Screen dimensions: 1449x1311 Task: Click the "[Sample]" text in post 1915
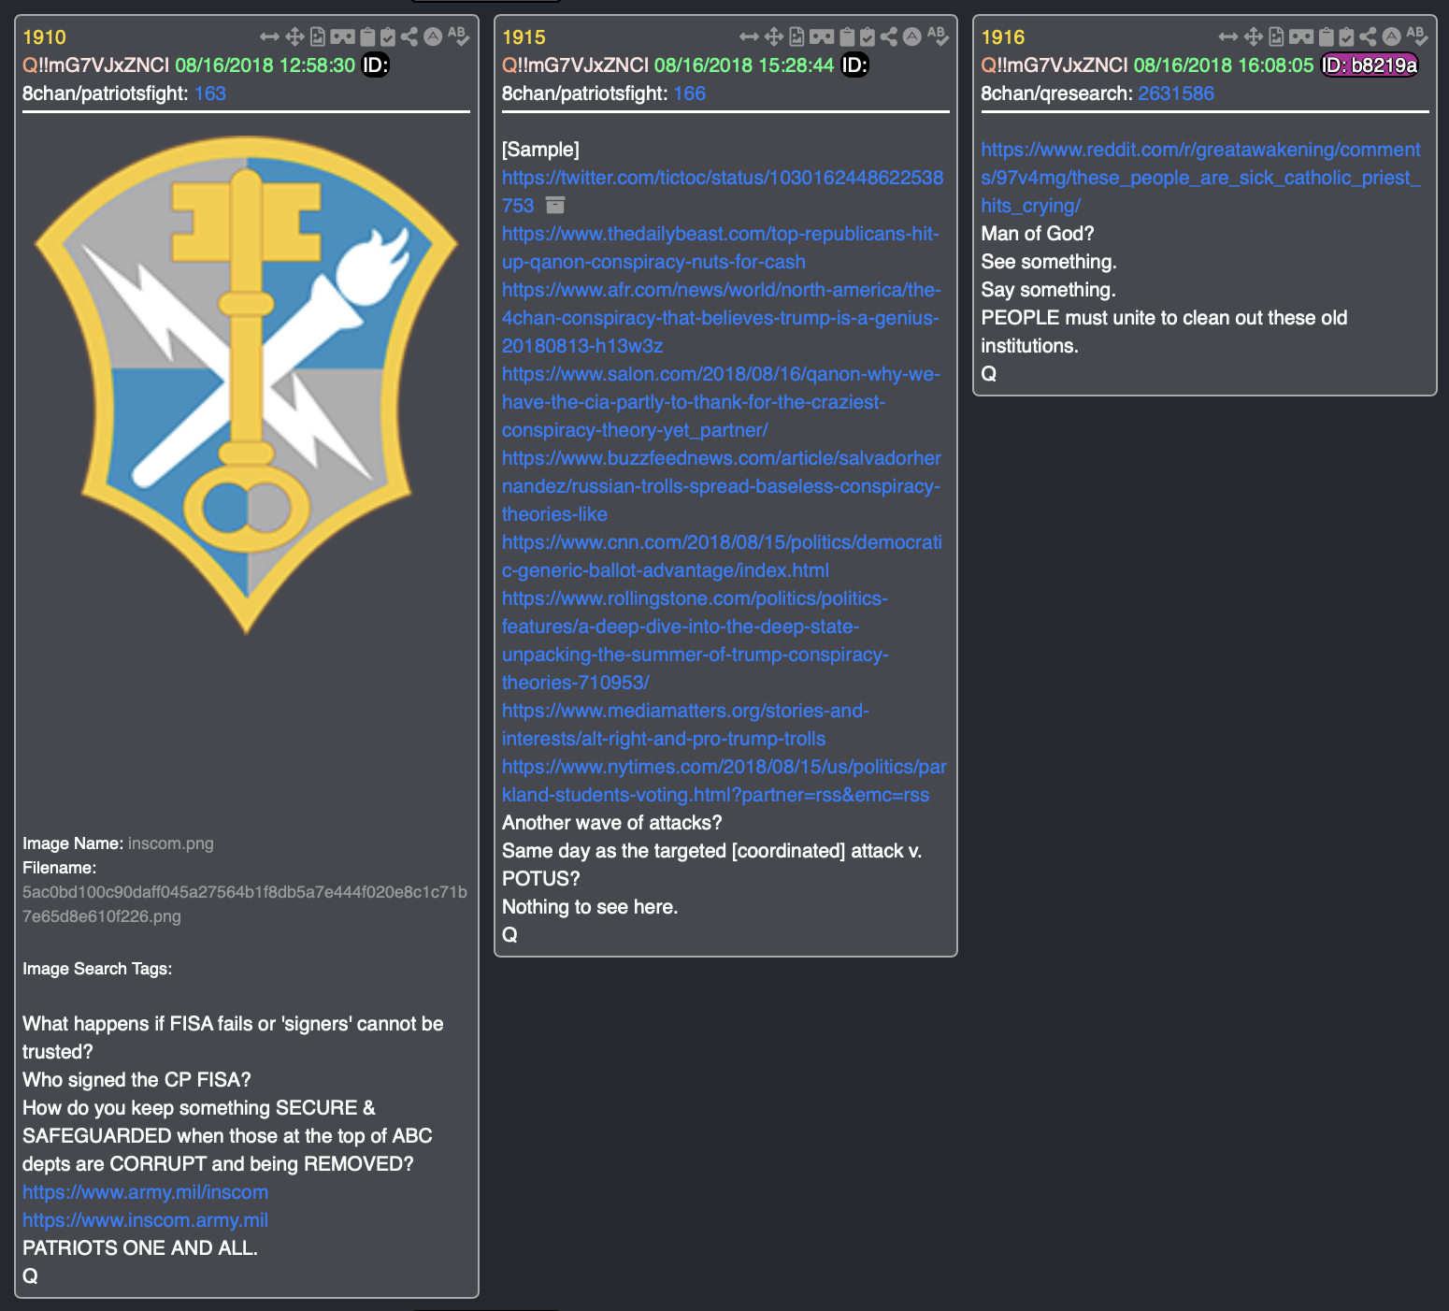pyautogui.click(x=540, y=150)
